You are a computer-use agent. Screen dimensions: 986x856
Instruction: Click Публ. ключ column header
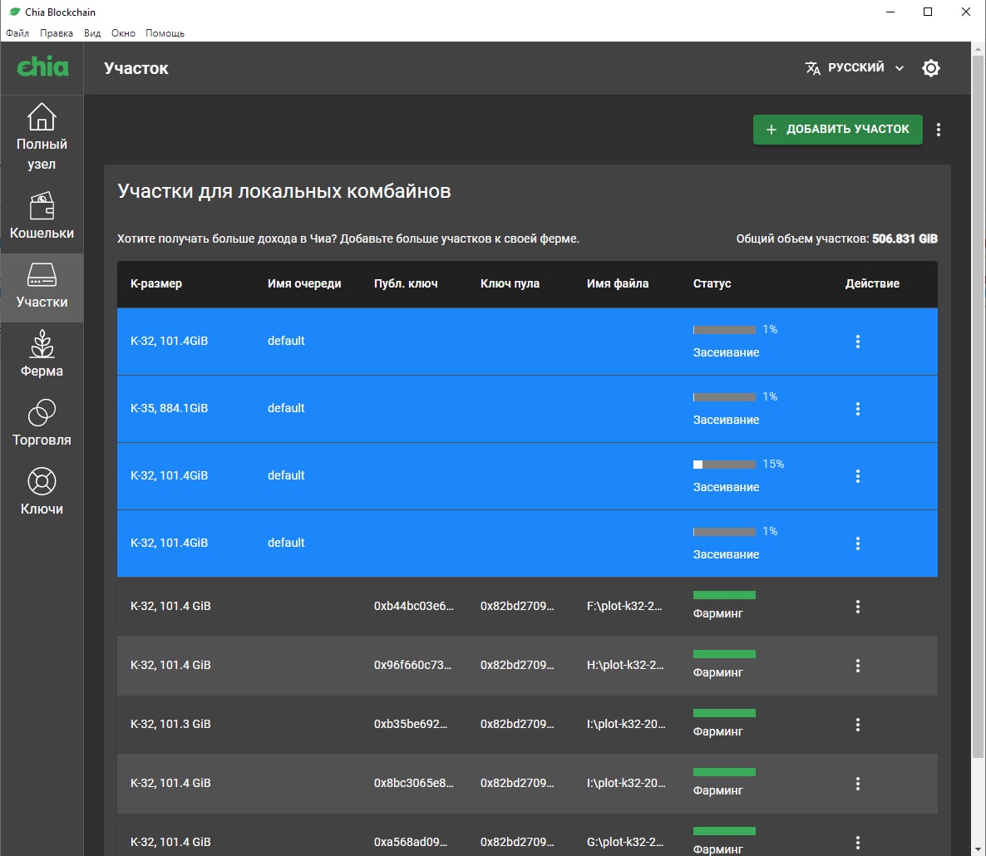[x=406, y=283]
